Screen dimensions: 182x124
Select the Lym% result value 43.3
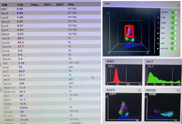[x=21, y=42]
